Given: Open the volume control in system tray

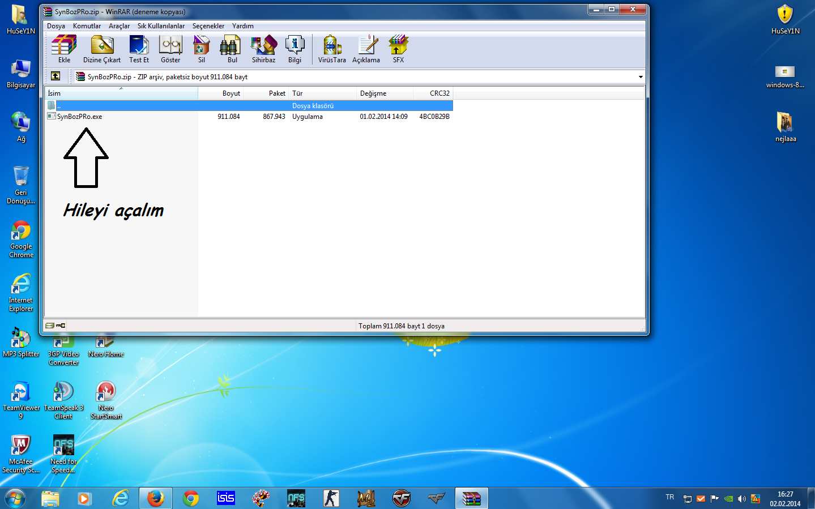Looking at the screenshot, I should click(742, 499).
